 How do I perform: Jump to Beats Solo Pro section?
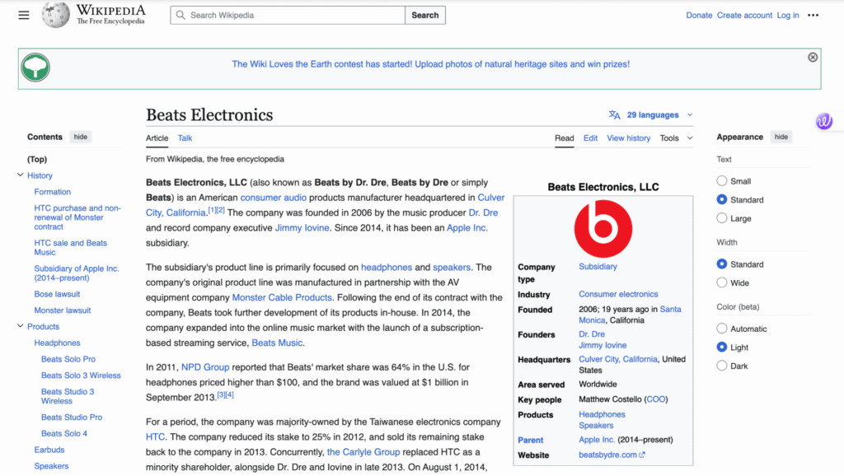pos(68,359)
